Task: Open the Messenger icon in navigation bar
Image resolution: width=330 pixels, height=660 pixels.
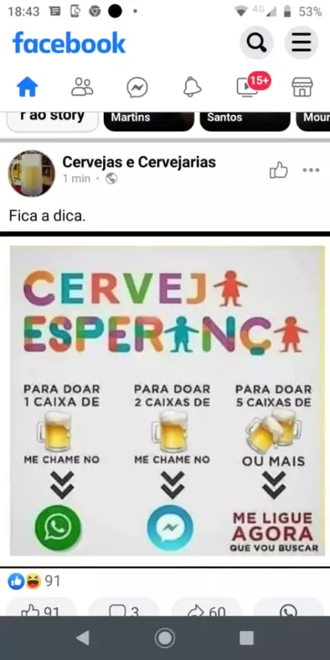Action: (x=137, y=88)
